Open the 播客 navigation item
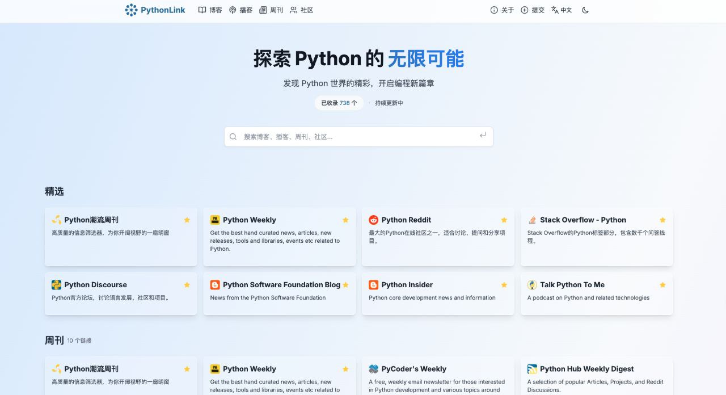The image size is (726, 395). pyautogui.click(x=240, y=10)
